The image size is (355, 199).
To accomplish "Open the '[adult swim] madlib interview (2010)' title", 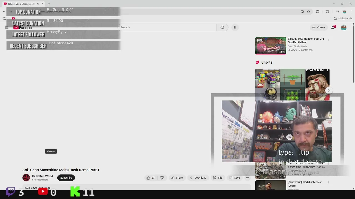I will point(305,184).
